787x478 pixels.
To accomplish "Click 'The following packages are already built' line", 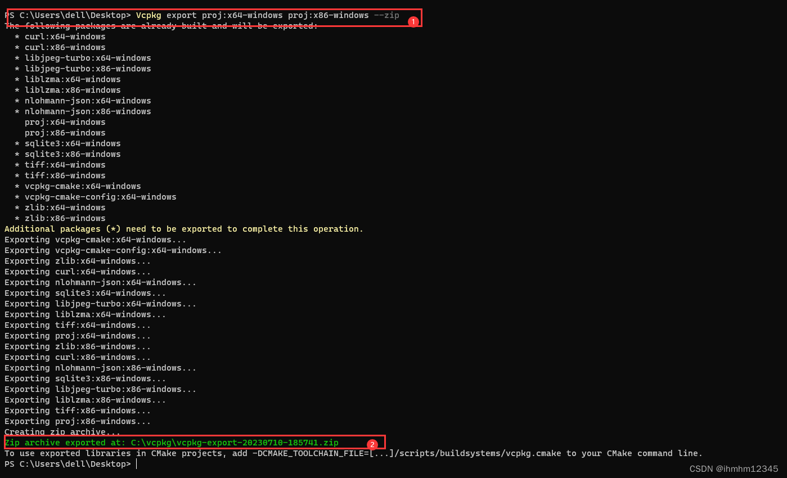I will point(161,26).
